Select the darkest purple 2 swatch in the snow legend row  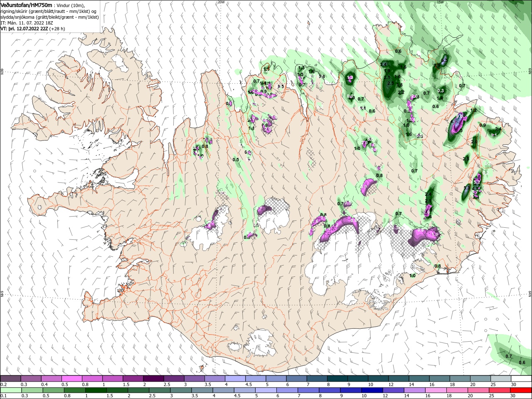click(x=153, y=379)
